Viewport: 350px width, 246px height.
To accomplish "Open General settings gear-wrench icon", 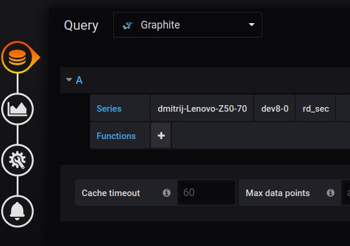I will (17, 160).
